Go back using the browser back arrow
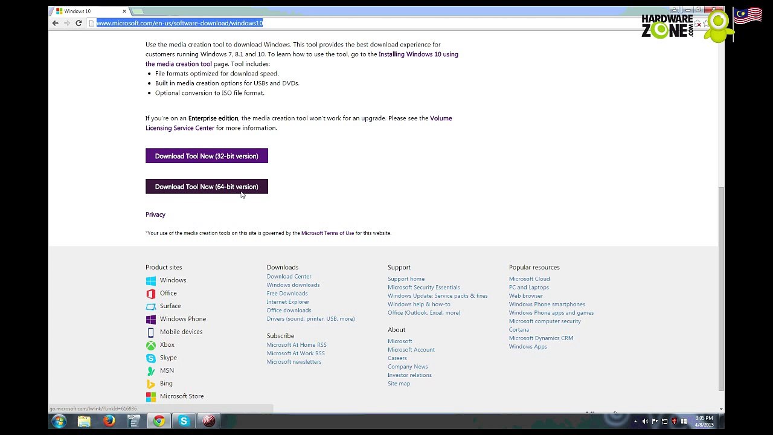The height and width of the screenshot is (435, 773). pos(55,23)
